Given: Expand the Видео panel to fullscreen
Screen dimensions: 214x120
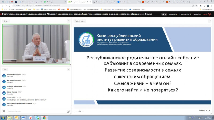Looking at the screenshot, I should pyautogui.click(x=68, y=21).
